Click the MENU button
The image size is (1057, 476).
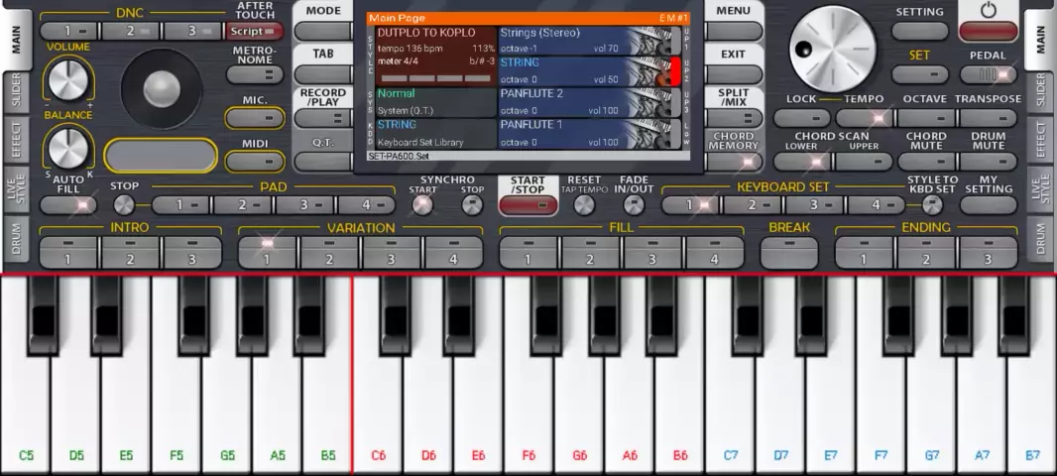tap(734, 20)
